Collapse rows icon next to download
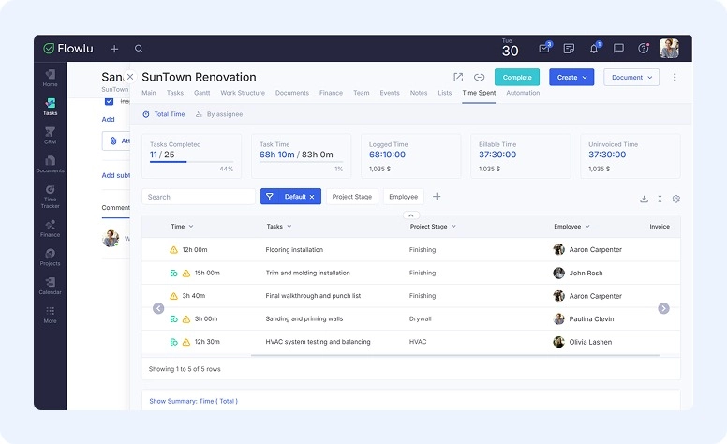 660,199
